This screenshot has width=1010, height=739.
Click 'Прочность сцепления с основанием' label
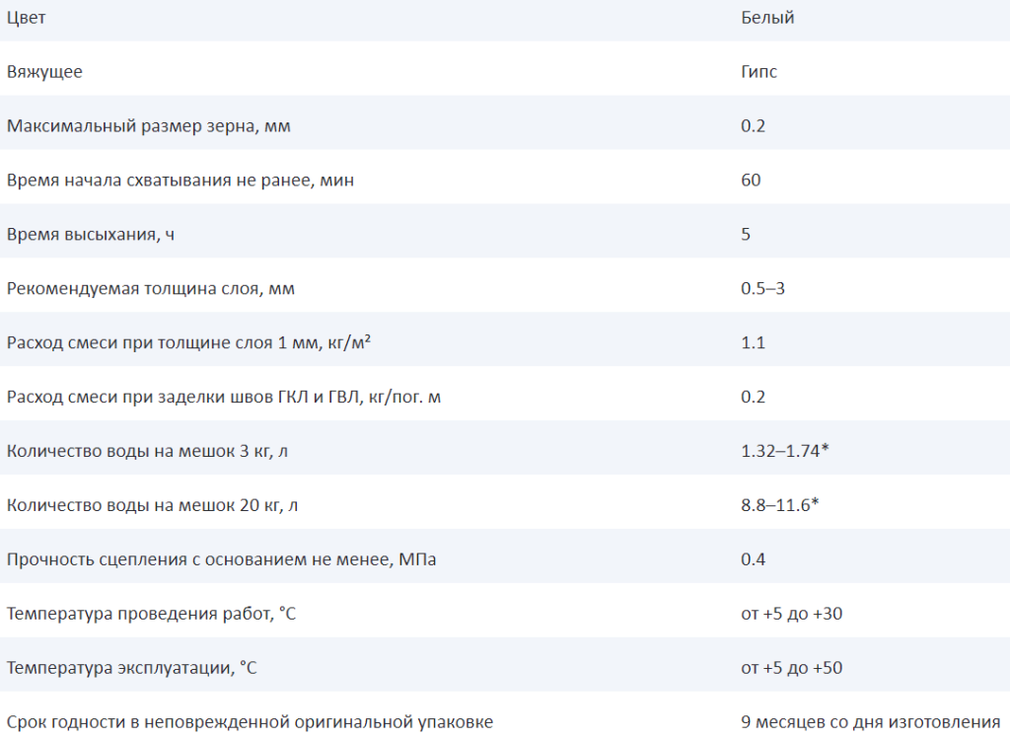coord(221,559)
